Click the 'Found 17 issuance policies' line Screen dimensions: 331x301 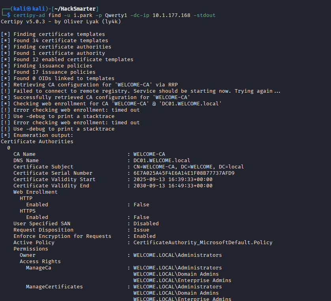pos(54,72)
